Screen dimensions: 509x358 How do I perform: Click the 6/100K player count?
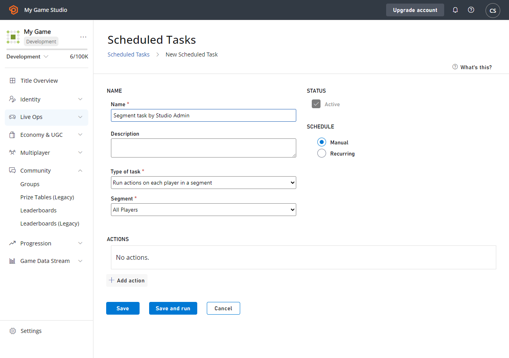pyautogui.click(x=79, y=56)
